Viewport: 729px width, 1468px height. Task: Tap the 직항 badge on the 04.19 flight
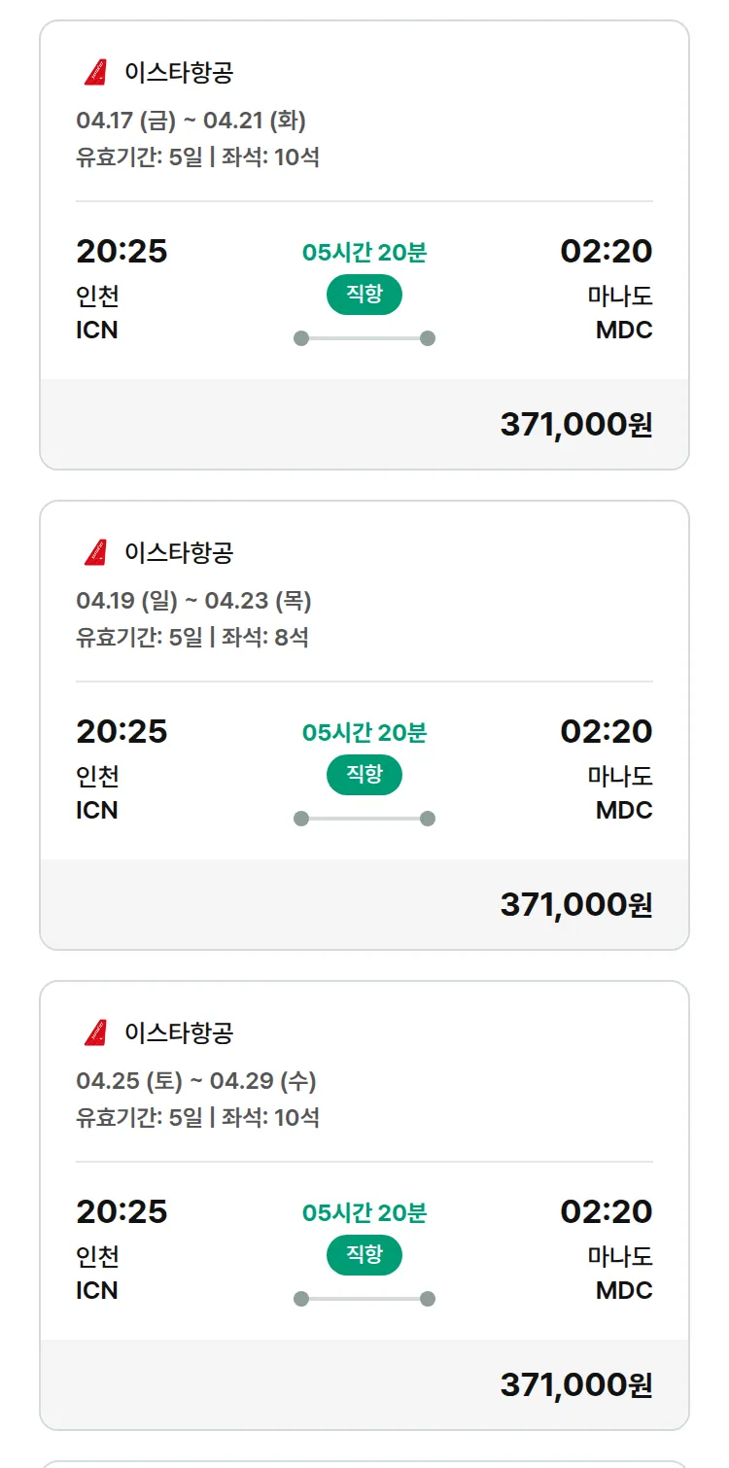click(364, 775)
